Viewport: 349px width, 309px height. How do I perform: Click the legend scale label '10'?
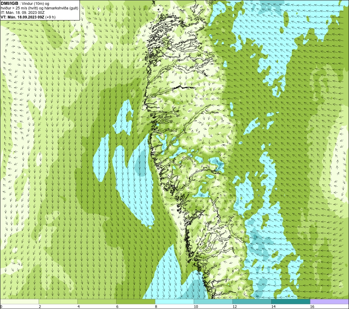click(x=196, y=307)
